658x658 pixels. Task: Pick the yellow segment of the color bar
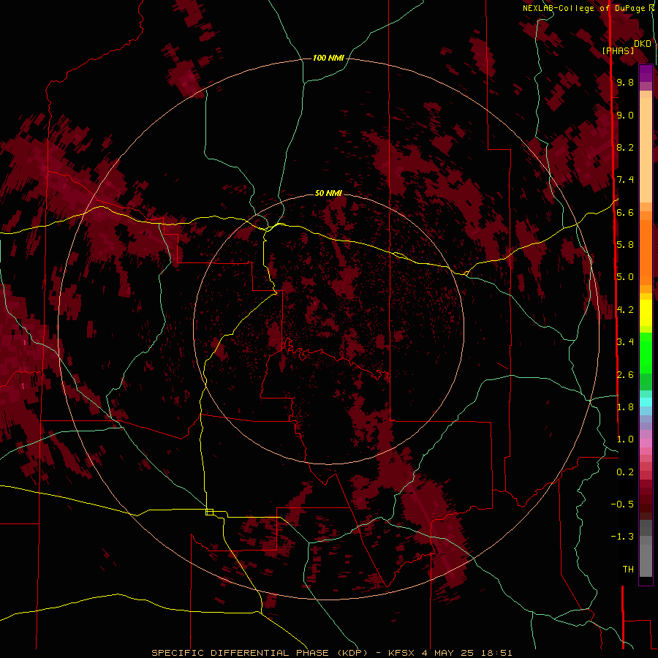click(x=646, y=313)
